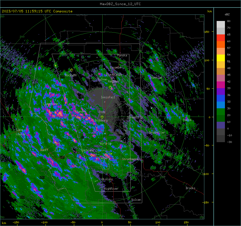241x226 pixels.
Task: Select the Okotoks label
Action: coord(107,179)
